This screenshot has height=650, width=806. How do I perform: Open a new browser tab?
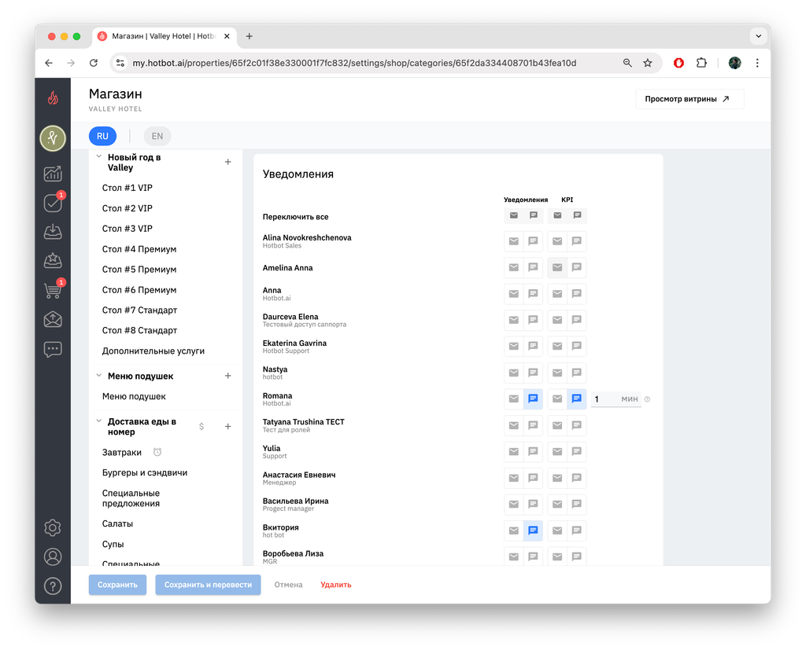(x=250, y=36)
